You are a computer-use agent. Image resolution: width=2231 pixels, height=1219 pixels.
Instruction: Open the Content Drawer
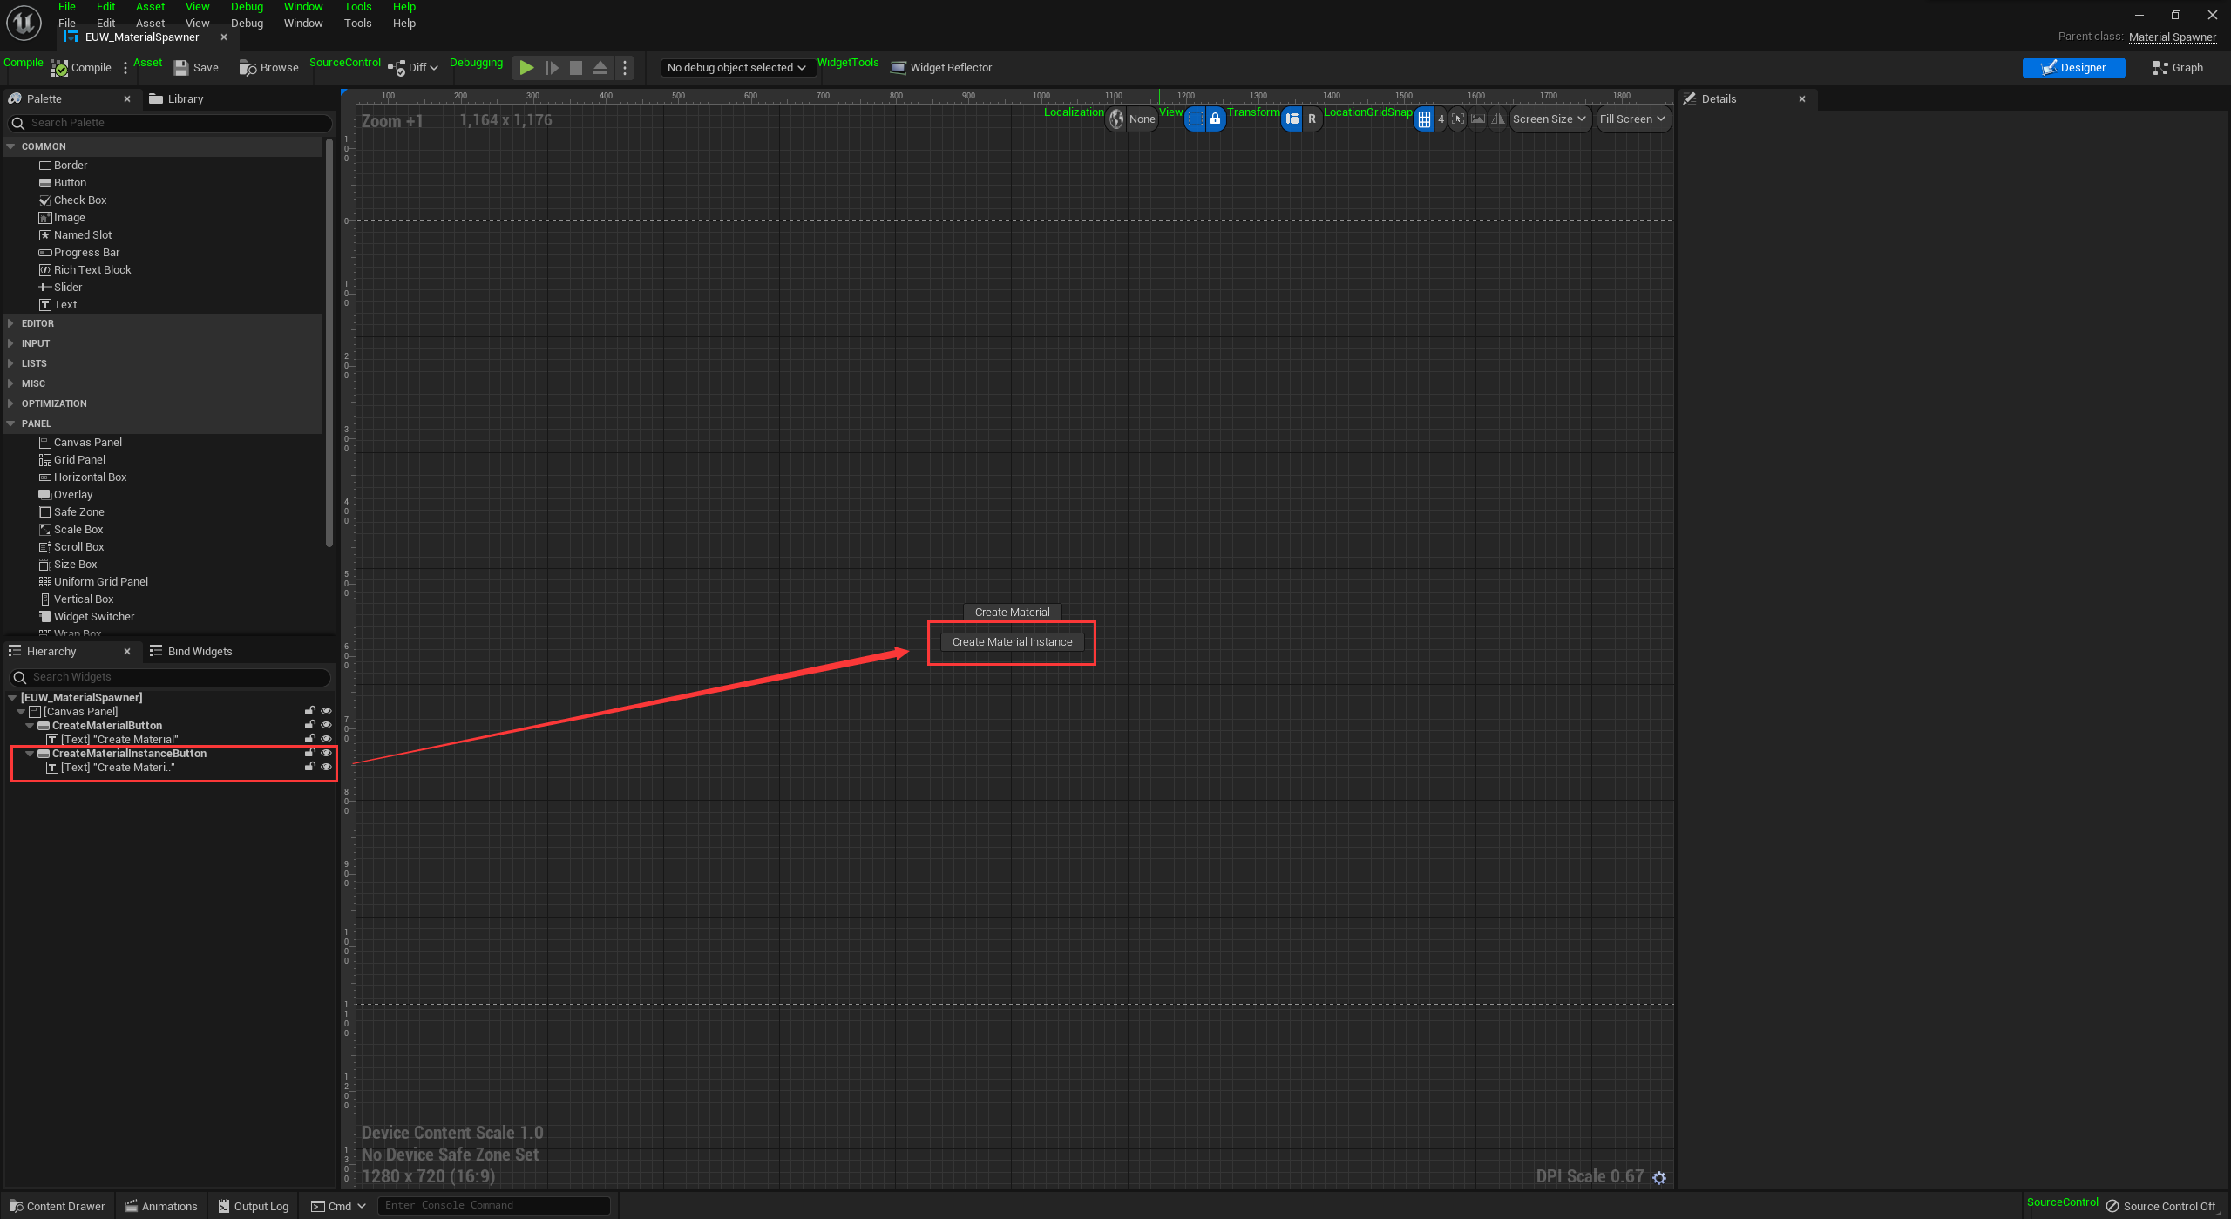[x=57, y=1206]
